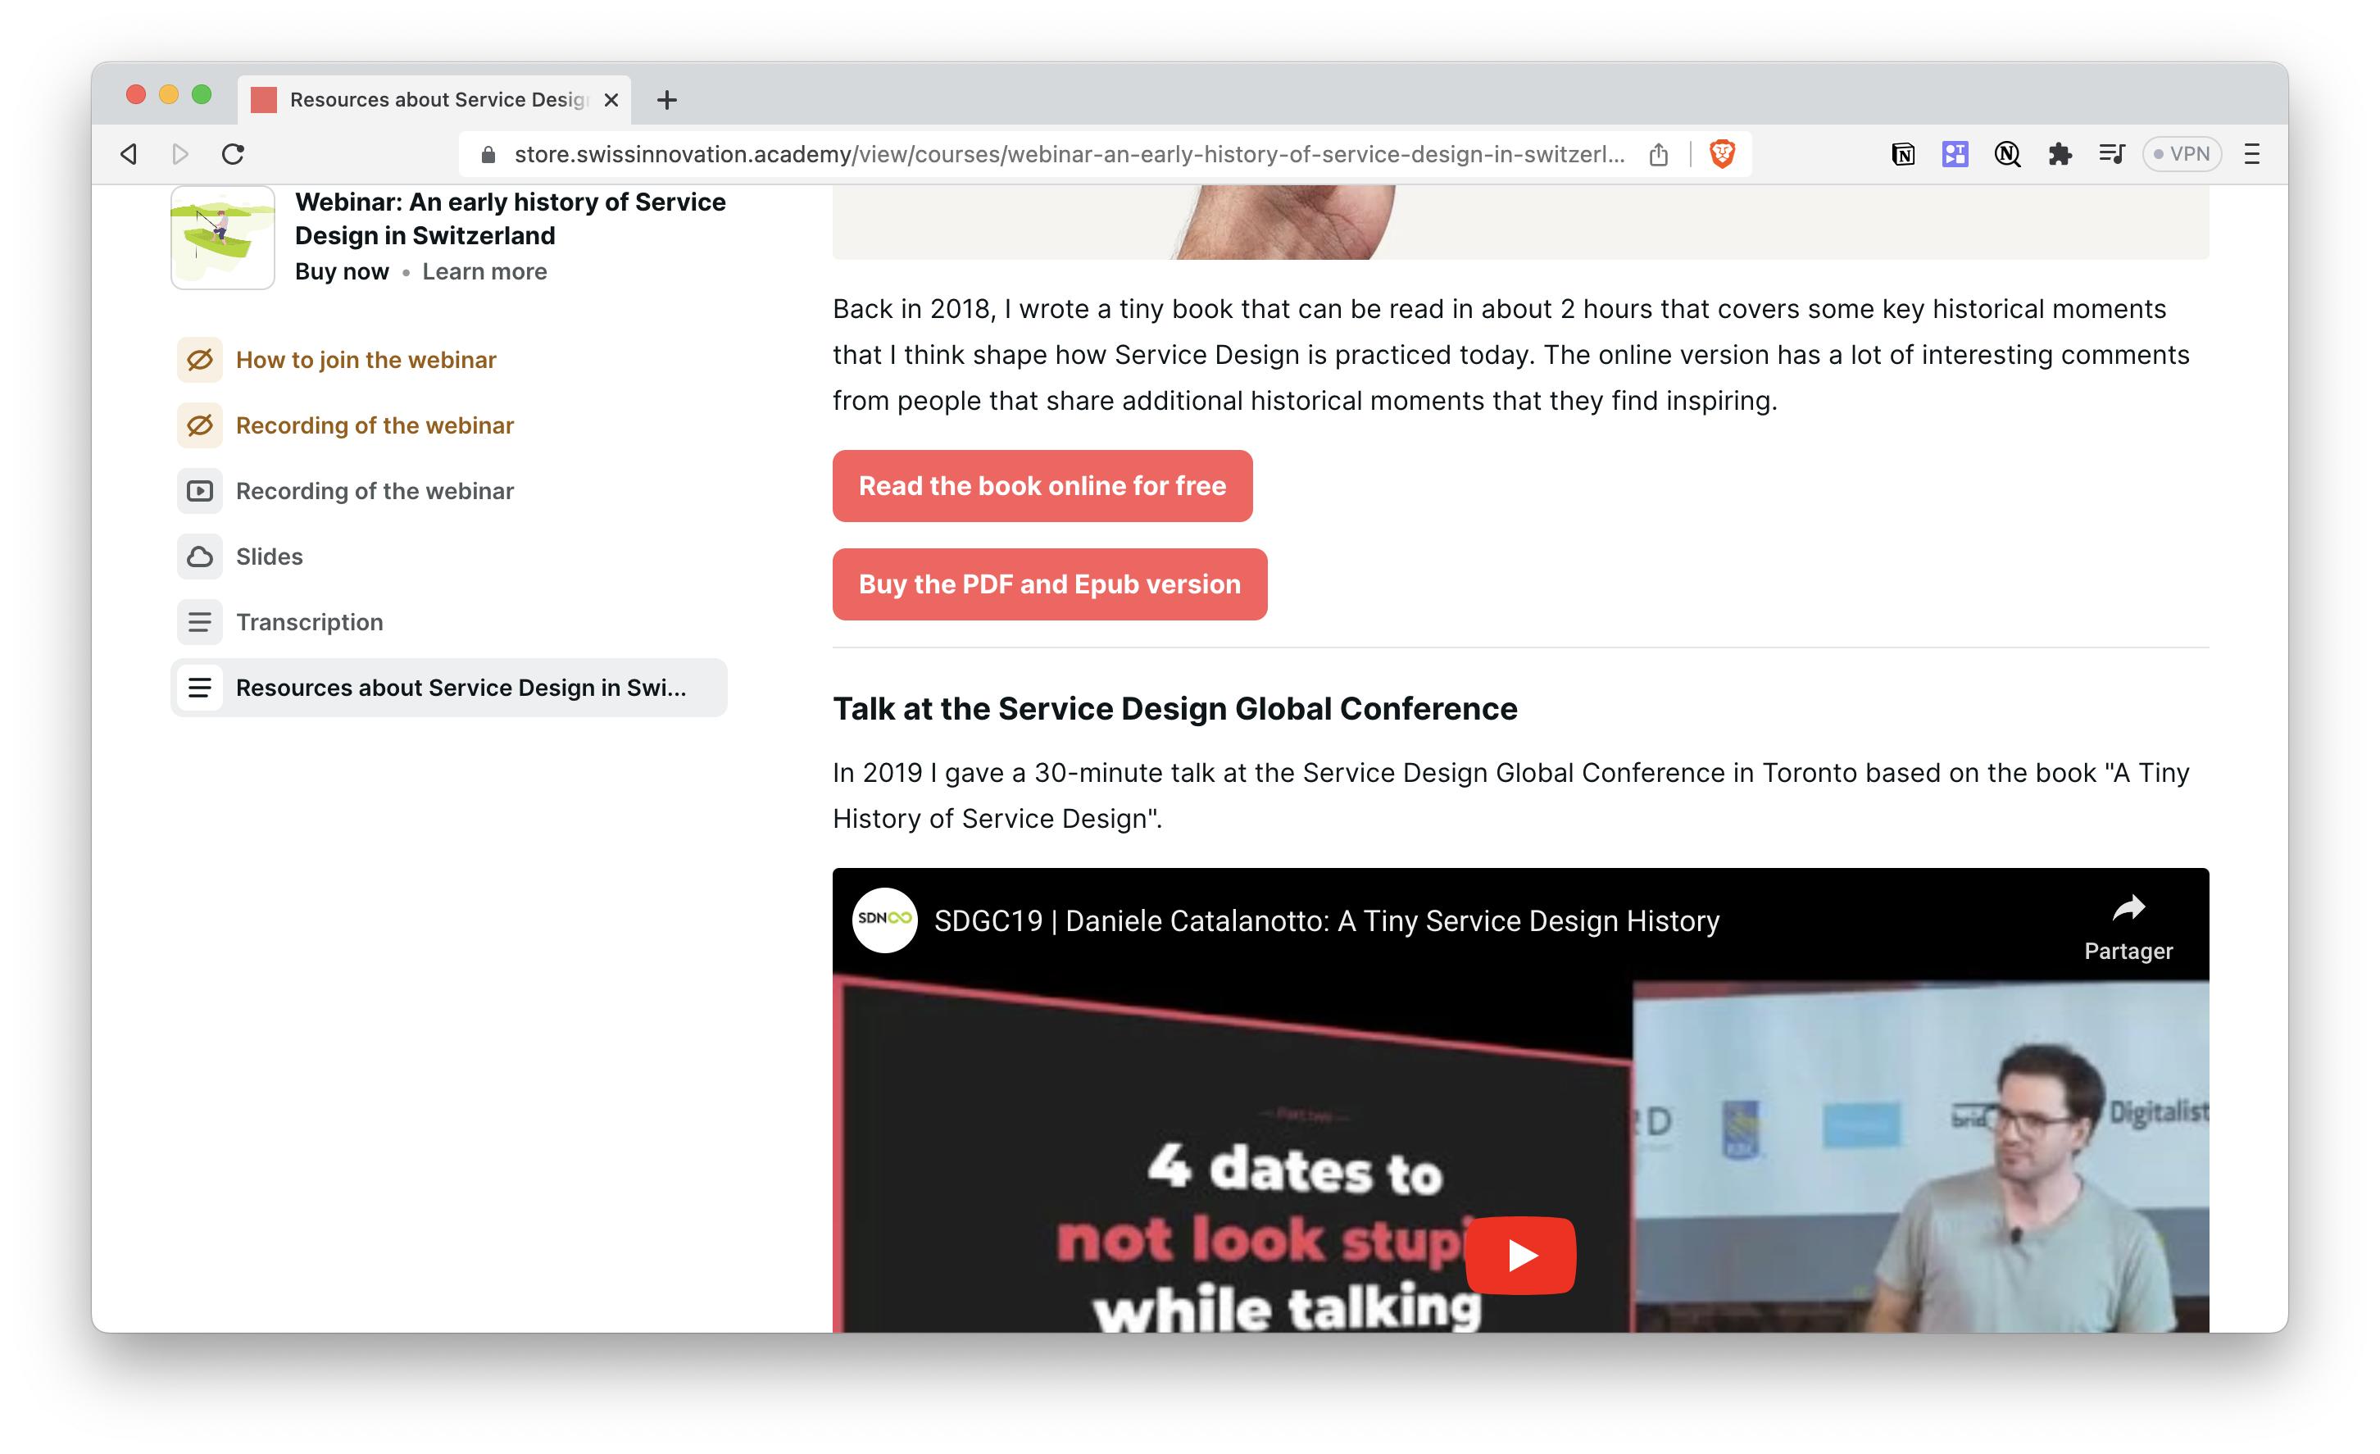This screenshot has width=2380, height=1454.
Task: Click the playlist music queue icon
Action: click(2111, 153)
